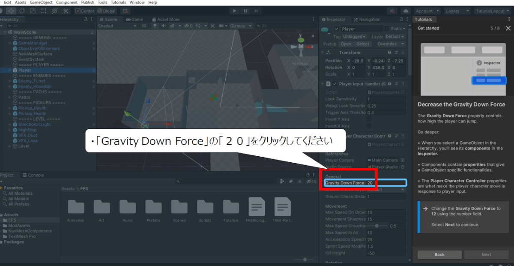Toggle Center pivot mode button
Image resolution: width=514 pixels, height=266 pixels.
tap(85, 11)
